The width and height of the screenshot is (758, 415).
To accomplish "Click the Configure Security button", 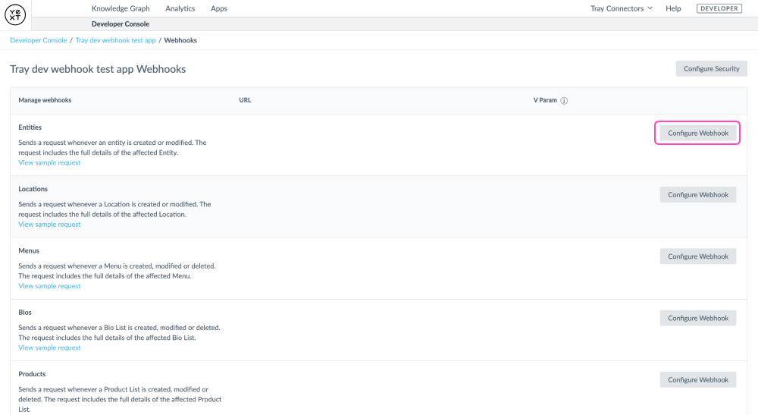I will tap(711, 69).
